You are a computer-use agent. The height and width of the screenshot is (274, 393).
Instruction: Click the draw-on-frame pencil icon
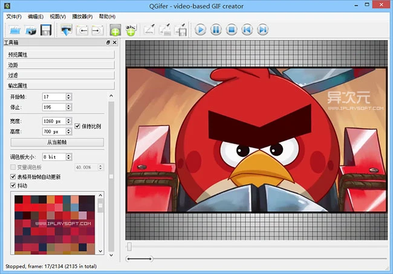coord(149,30)
